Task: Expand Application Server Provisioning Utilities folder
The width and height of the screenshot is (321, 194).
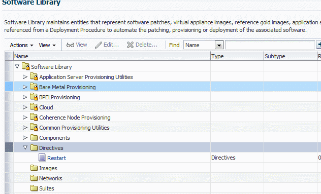Action: (25, 77)
